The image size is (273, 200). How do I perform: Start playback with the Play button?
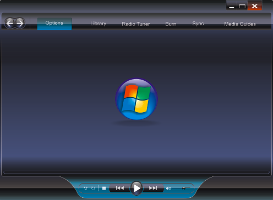pyautogui.click(x=136, y=188)
